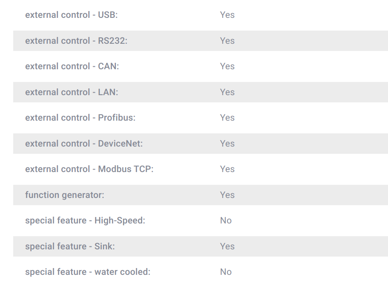The height and width of the screenshot is (305, 388).
Task: Select the Yes value in LAN row
Action: (x=227, y=92)
